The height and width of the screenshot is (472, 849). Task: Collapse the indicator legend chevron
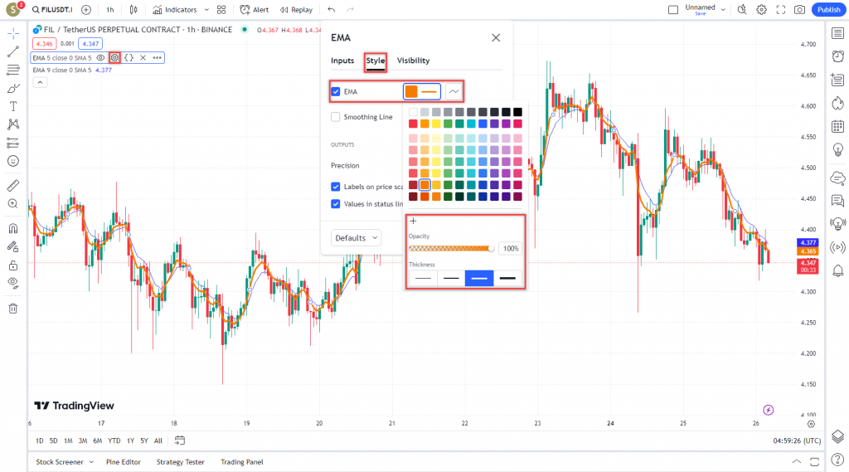[40, 82]
